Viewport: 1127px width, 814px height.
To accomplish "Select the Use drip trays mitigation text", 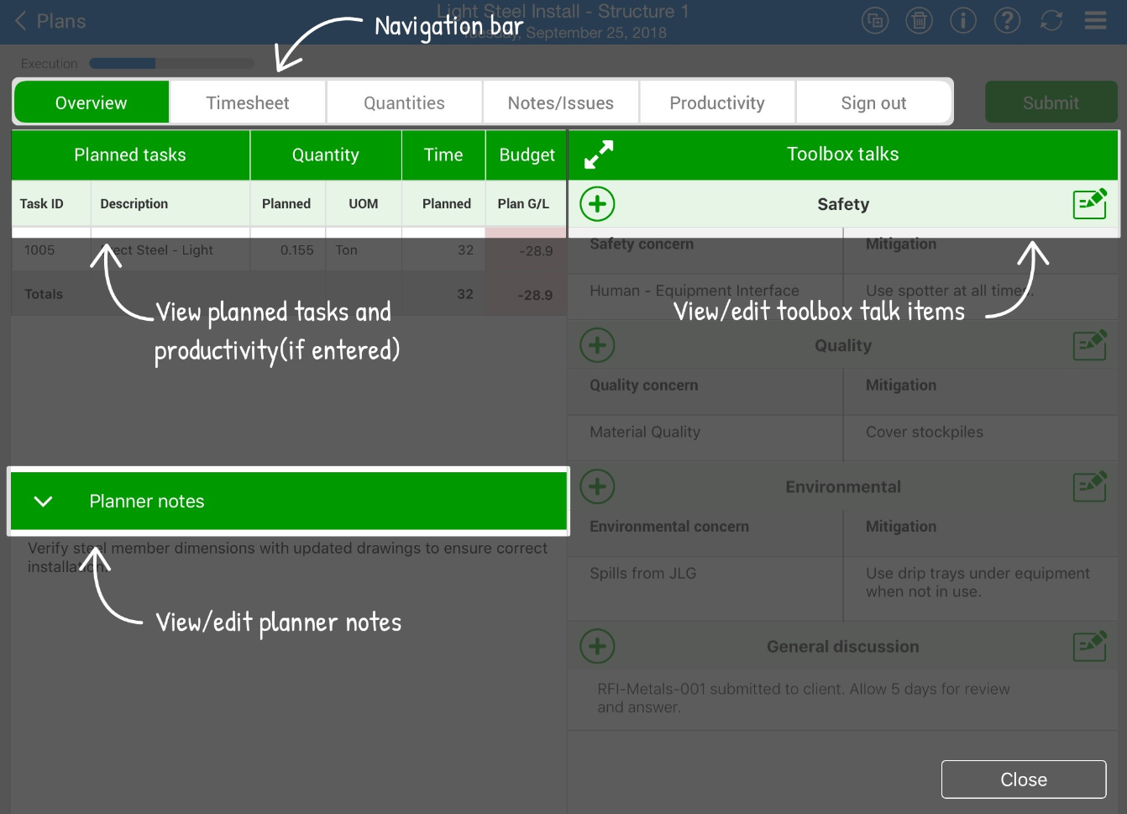I will pos(978,582).
